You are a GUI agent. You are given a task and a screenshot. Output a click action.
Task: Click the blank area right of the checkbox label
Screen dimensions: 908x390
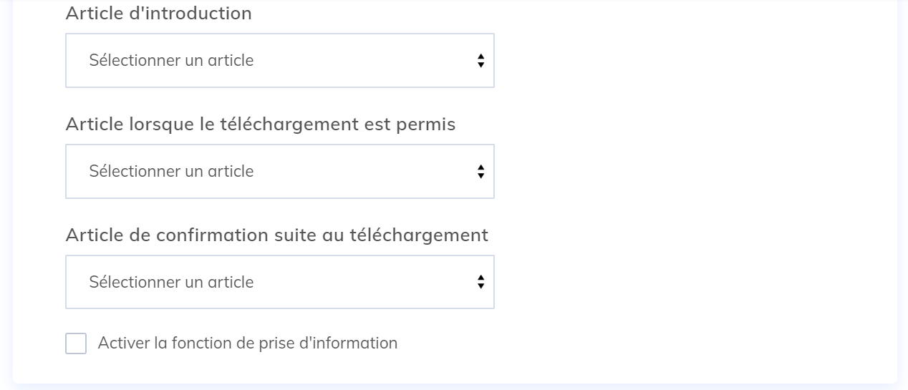click(x=609, y=343)
